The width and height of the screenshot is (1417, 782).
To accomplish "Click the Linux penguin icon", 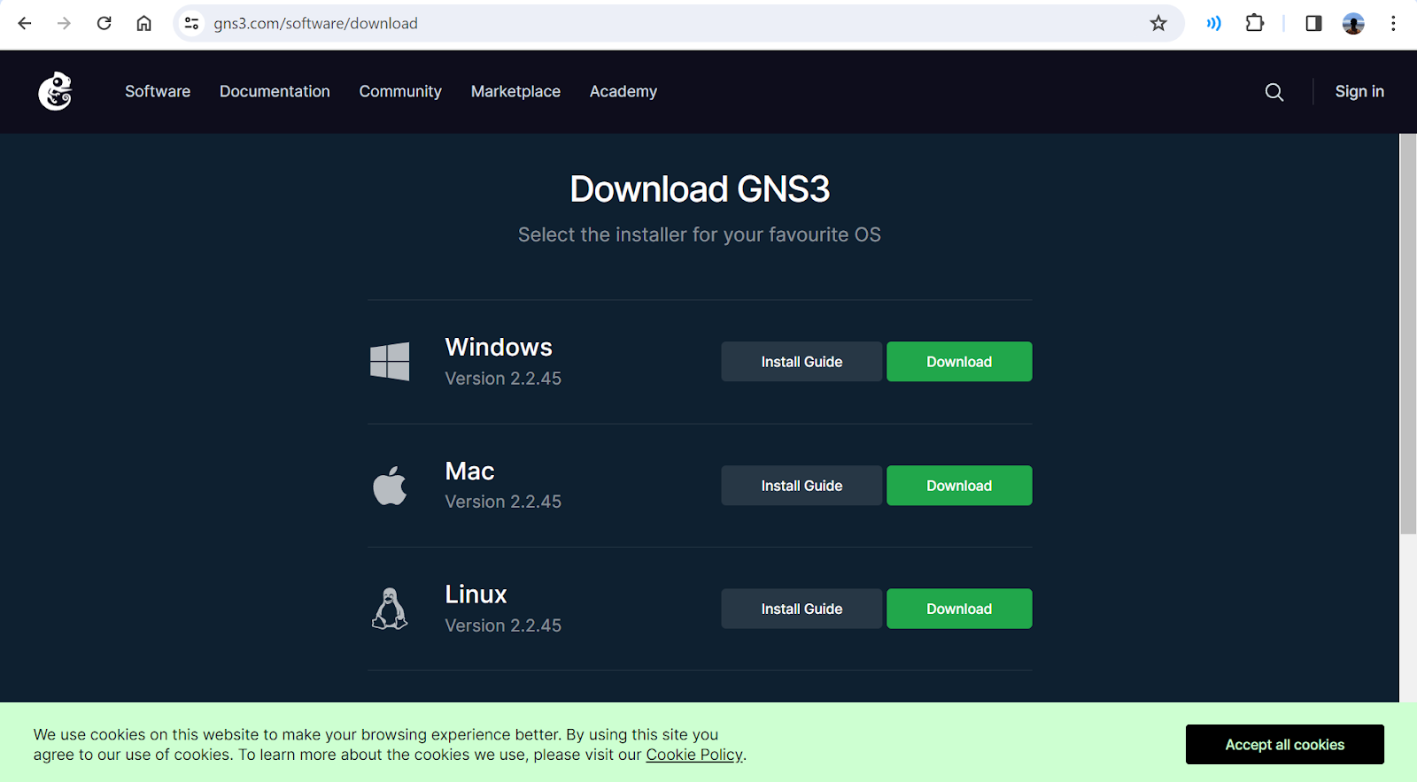I will click(x=390, y=609).
